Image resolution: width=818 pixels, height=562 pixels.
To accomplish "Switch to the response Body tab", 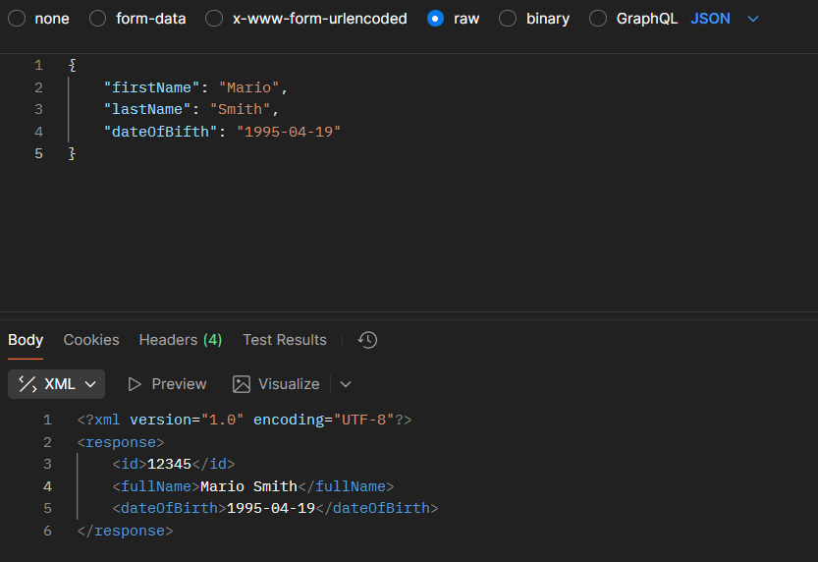I will point(26,340).
